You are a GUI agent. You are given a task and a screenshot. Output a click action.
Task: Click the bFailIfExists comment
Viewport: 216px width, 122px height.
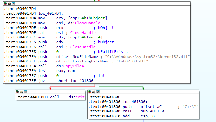click(113, 52)
